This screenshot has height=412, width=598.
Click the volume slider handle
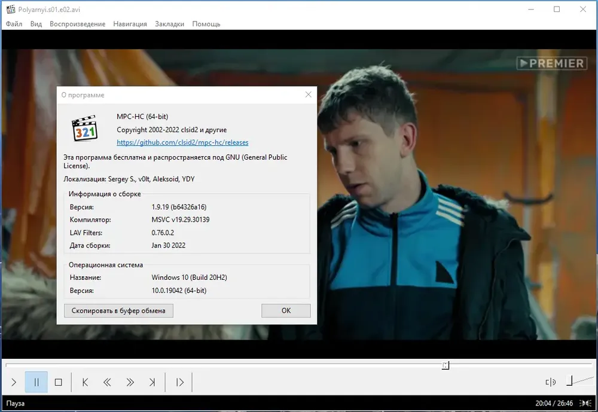(x=569, y=381)
